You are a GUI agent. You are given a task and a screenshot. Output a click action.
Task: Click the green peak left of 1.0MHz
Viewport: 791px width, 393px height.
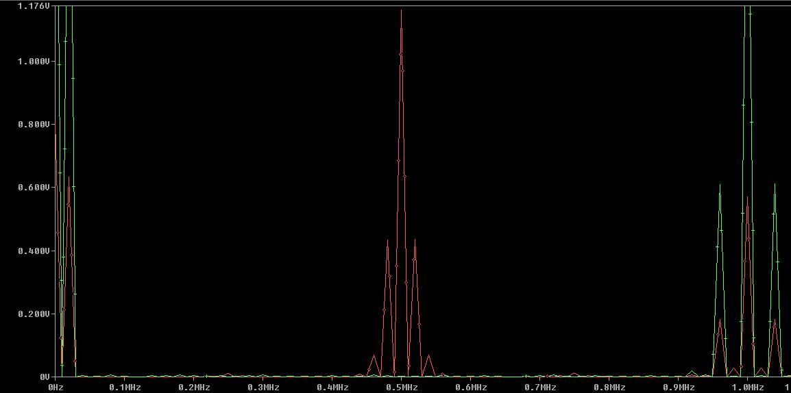(x=720, y=186)
